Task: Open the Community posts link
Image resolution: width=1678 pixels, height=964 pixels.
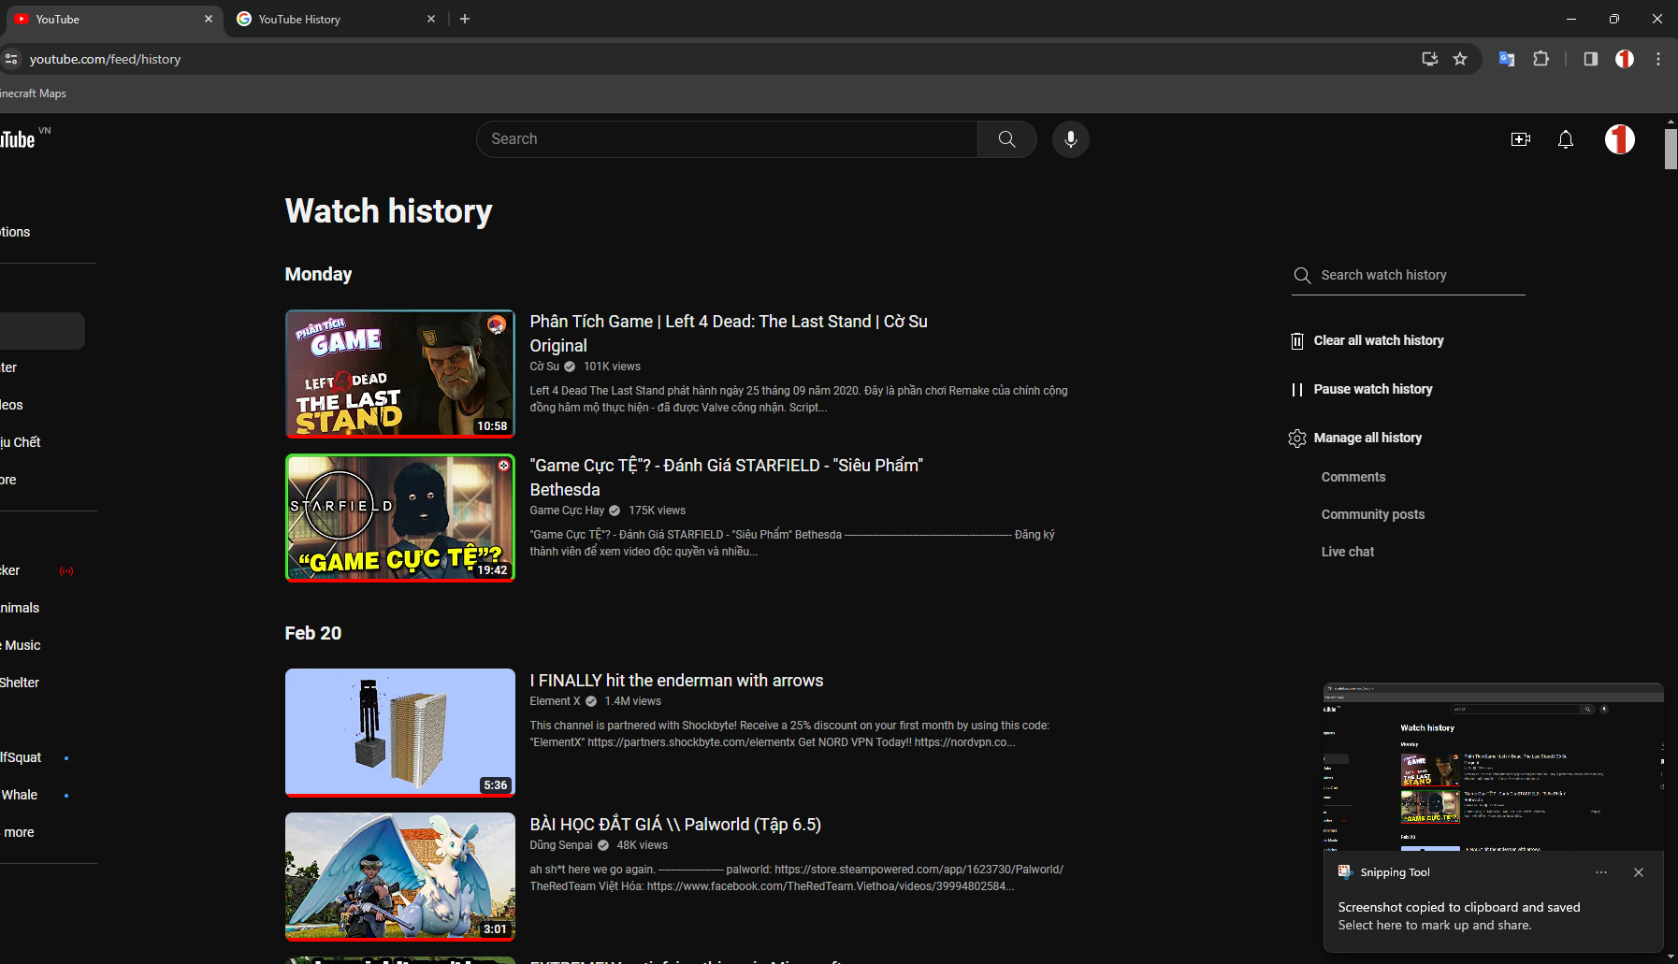Action: (1373, 514)
